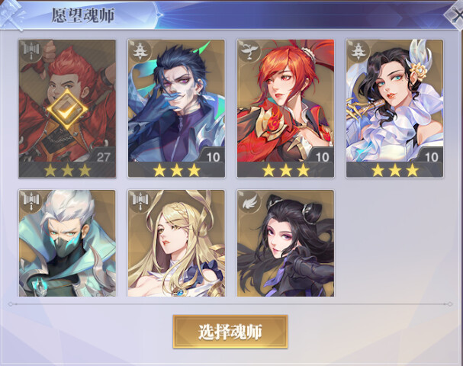Screen dimensions: 463x366
Task: Select the blue-haired masked-smile character card
Action: [x=176, y=108]
